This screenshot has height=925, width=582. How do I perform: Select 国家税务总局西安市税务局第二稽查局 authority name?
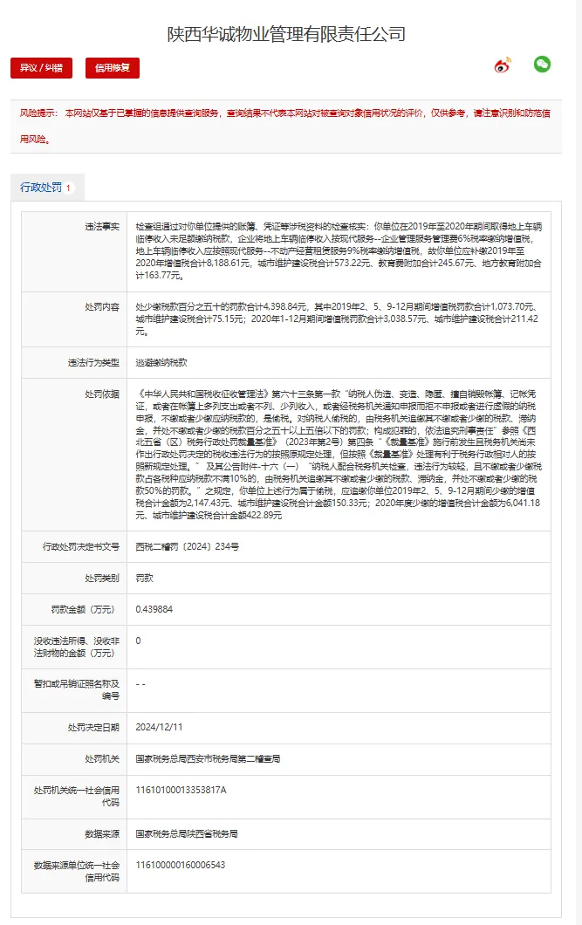(208, 759)
